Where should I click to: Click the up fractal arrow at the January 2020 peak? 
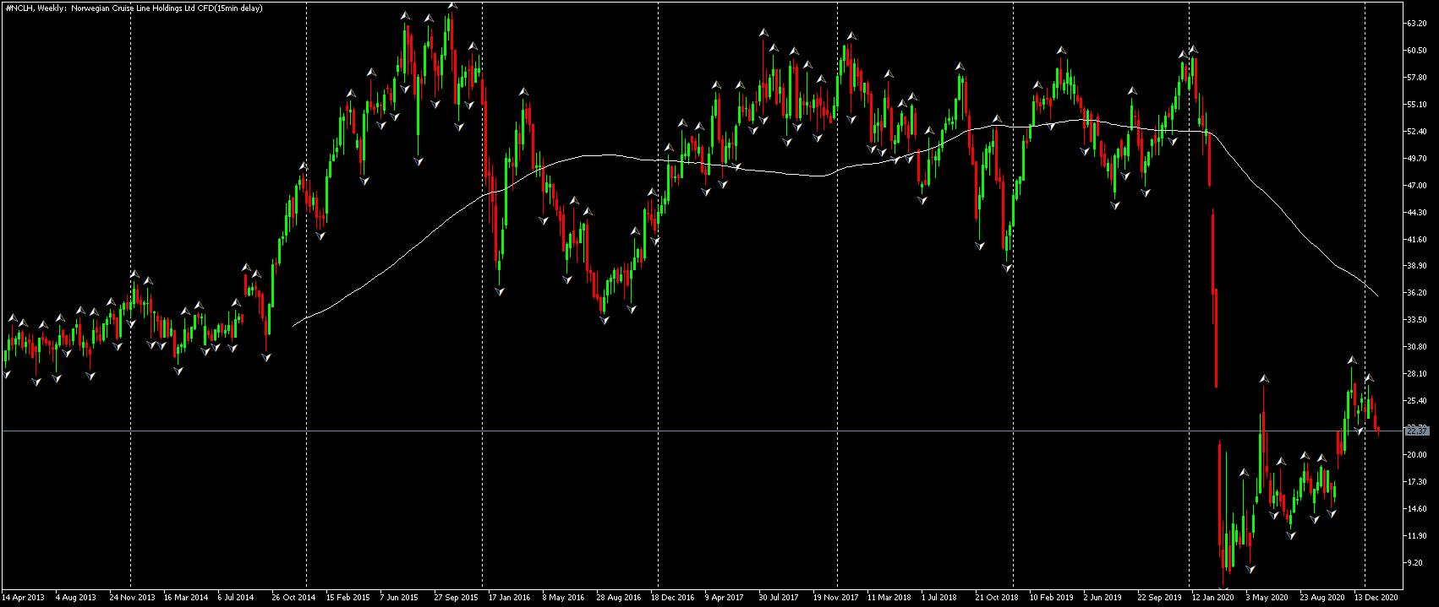(x=1193, y=50)
